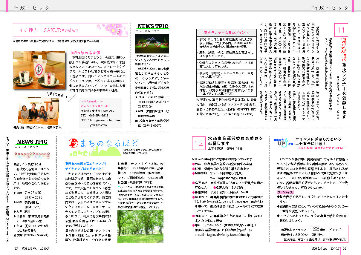Click the イチ押し！SAKURAselect heading banner

71,30
